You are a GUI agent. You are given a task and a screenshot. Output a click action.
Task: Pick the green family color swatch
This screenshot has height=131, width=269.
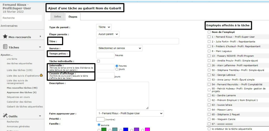[x=104, y=129]
